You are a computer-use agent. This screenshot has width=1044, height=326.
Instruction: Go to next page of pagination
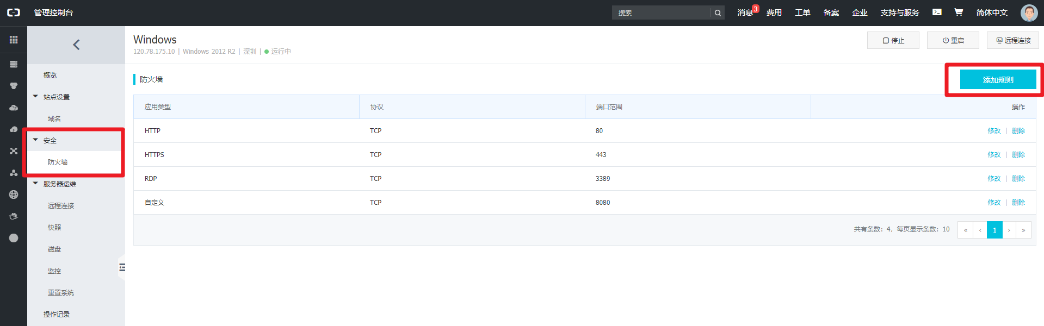(1009, 230)
